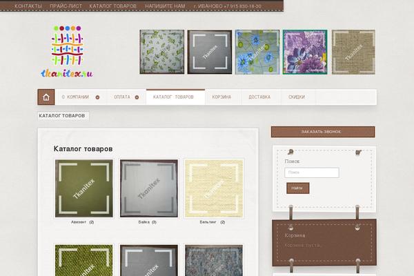The width and height of the screenshot is (414, 276).
Task: Click the Каталог товаров page heading
Action: [x=83, y=149]
